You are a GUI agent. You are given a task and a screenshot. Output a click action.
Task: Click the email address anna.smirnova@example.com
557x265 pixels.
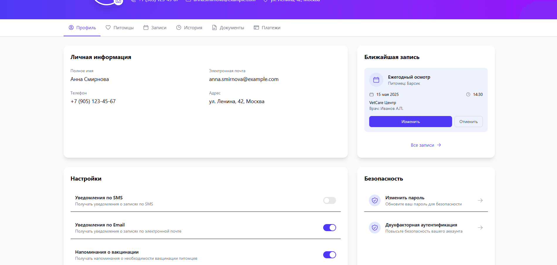243,79
